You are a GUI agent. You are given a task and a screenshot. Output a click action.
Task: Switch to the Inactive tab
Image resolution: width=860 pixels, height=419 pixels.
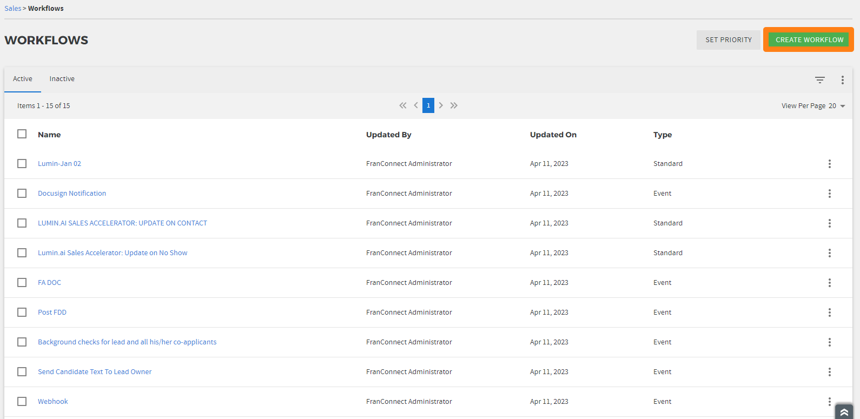(x=62, y=79)
